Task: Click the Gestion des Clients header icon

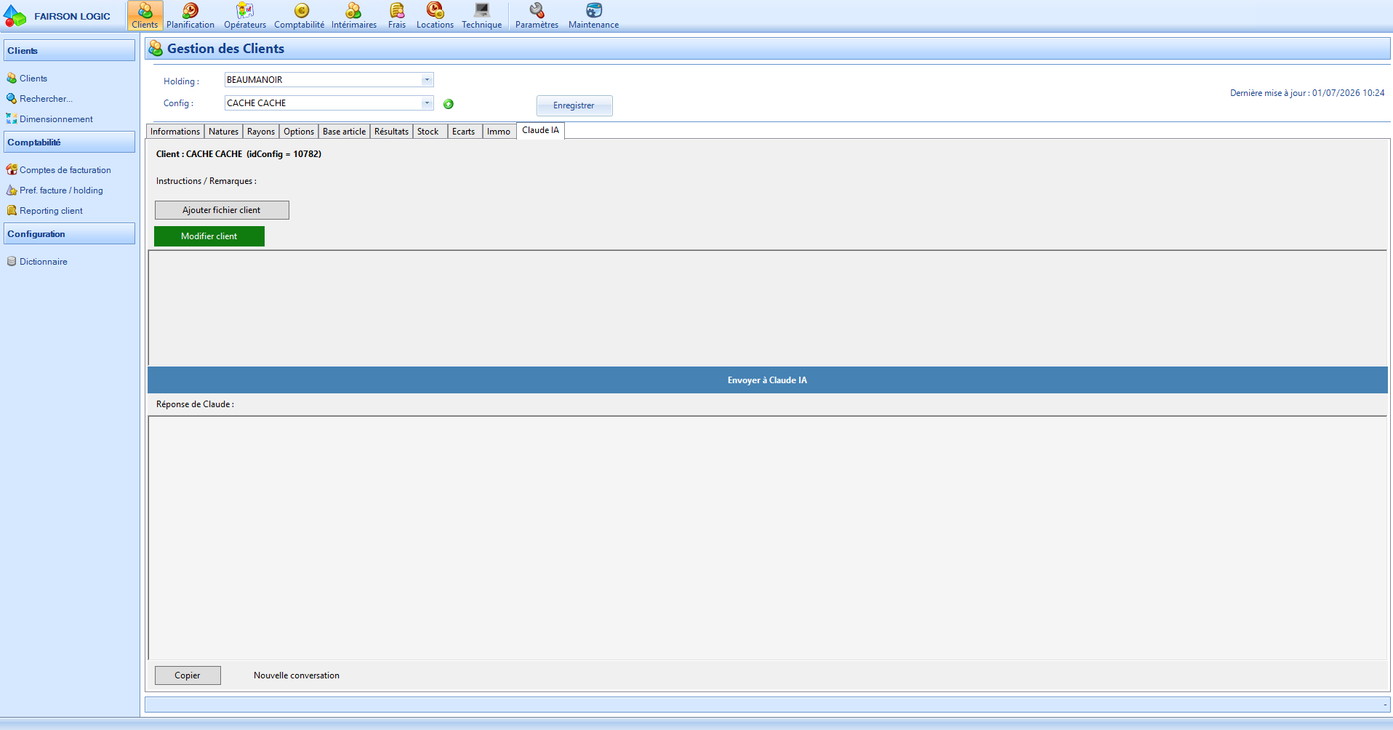Action: coord(156,49)
